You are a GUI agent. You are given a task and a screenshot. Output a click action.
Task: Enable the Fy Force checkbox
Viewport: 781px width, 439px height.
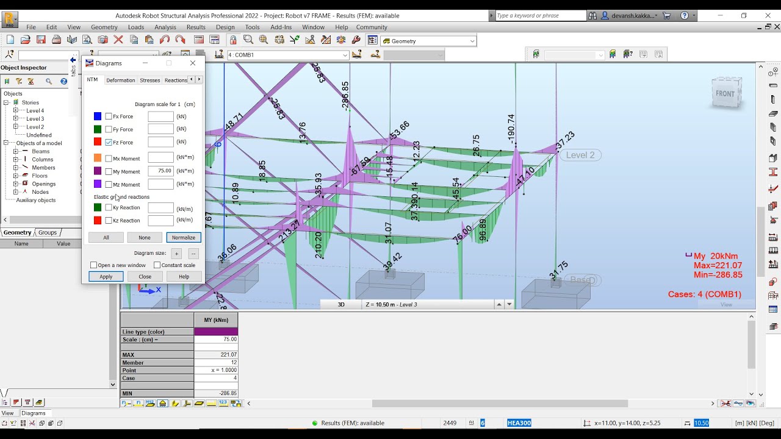[x=109, y=129]
